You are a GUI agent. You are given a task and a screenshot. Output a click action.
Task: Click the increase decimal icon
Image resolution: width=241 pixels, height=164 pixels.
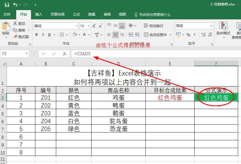coord(203,35)
